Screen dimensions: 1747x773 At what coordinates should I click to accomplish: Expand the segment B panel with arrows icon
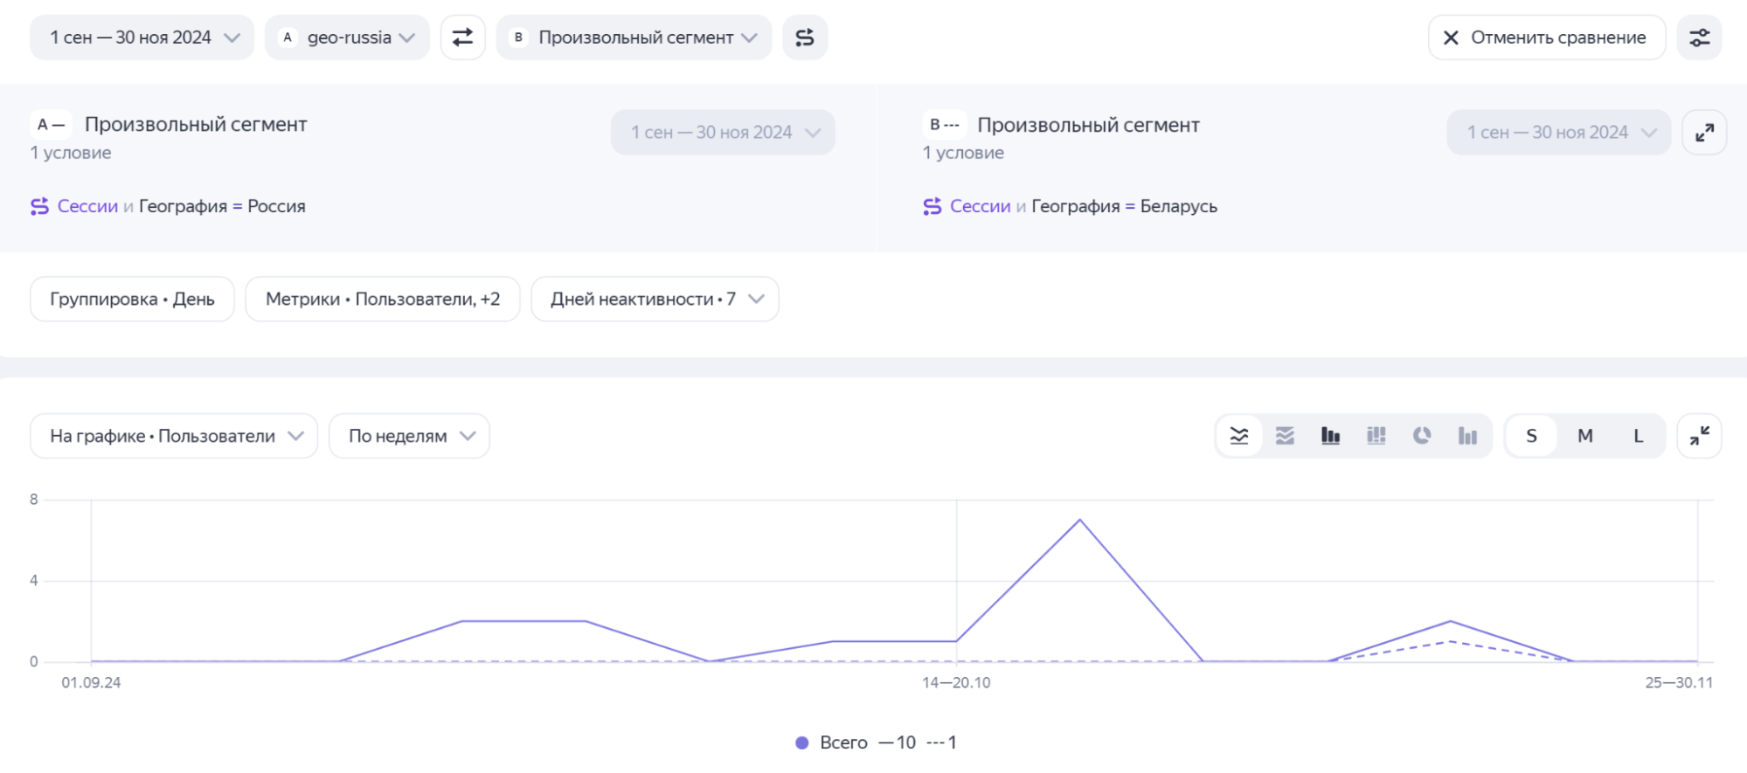click(x=1704, y=133)
